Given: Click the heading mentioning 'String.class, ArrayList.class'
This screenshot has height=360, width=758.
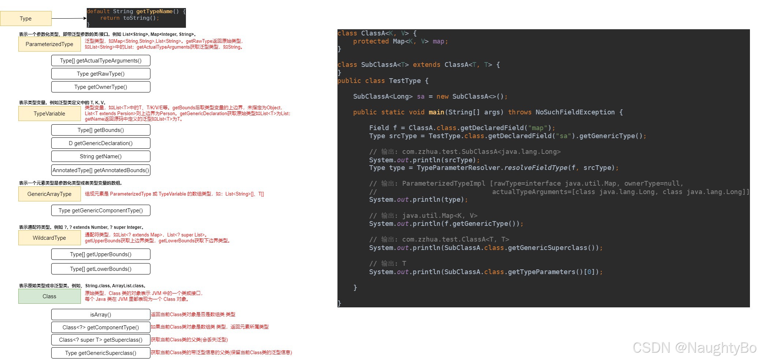Looking at the screenshot, I should [83, 285].
